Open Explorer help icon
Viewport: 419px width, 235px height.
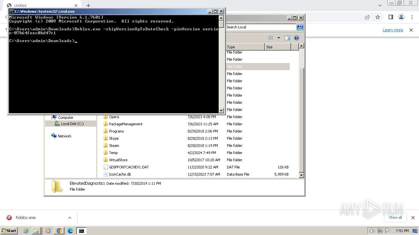[297, 38]
